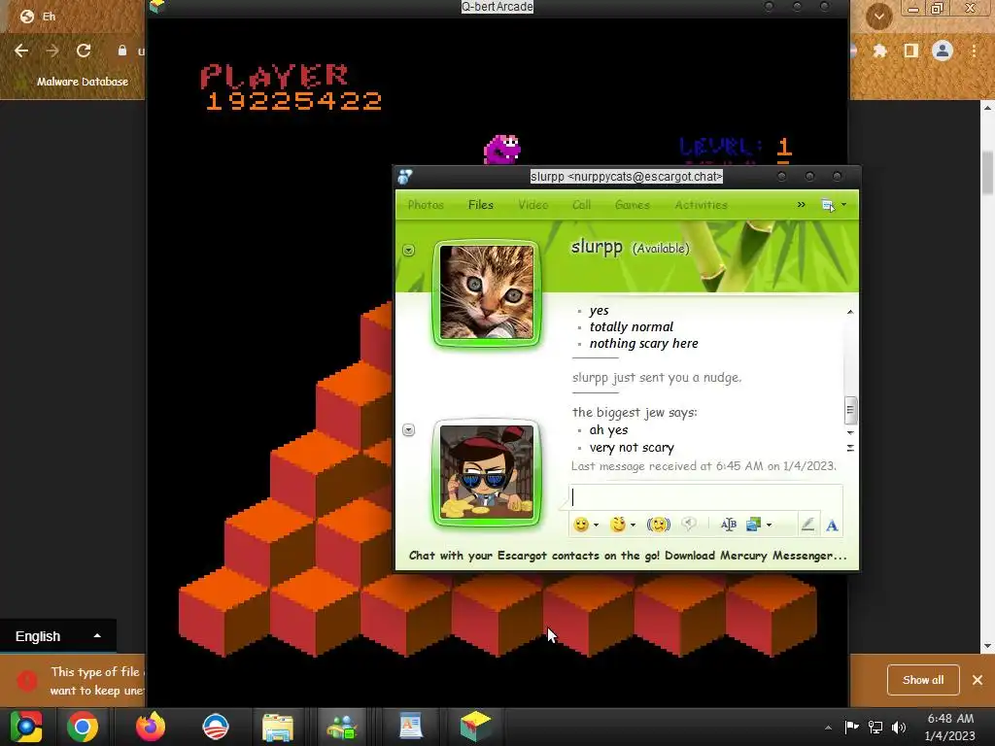The height and width of the screenshot is (746, 995).
Task: Open the browser extensions puzzle icon
Action: point(879,51)
